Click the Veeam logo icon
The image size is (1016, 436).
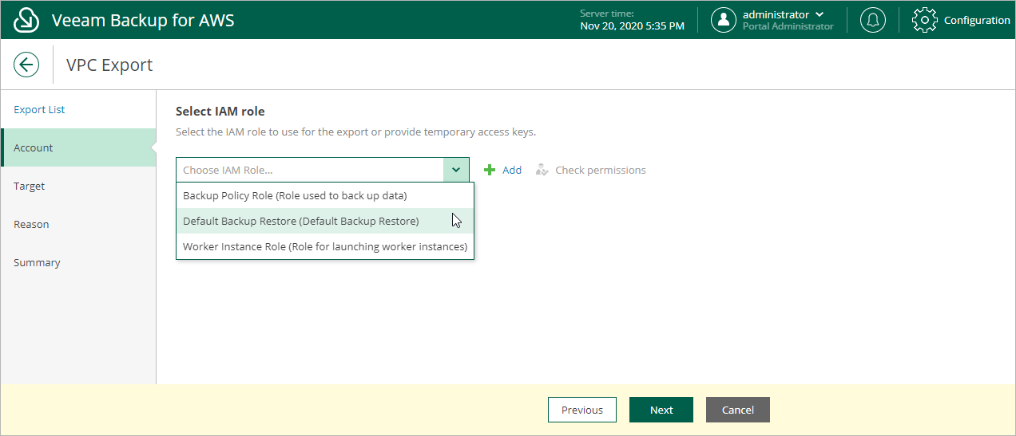[x=26, y=20]
